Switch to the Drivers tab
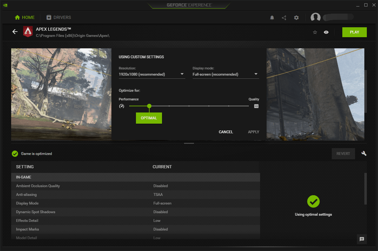Viewport: 378px width, 251px height. coord(59,17)
